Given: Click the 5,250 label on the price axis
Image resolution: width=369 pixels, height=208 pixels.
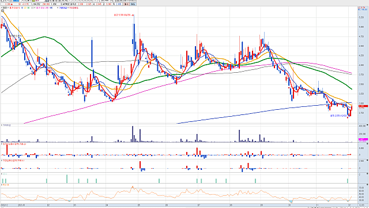Looking at the screenshot, I should (362, 17).
